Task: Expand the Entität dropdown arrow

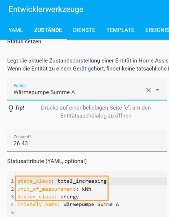Action: point(157,90)
